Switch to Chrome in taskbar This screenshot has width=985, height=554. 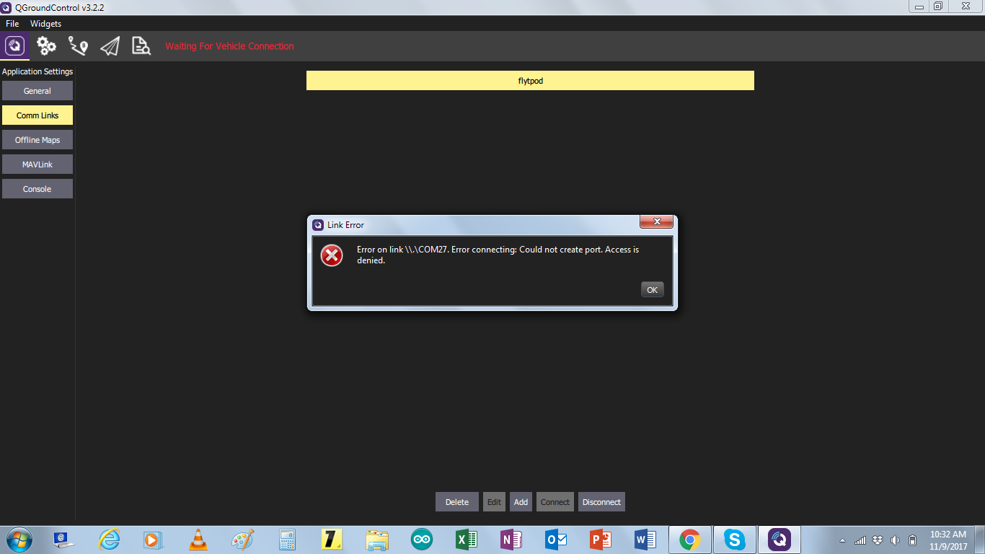click(x=690, y=540)
